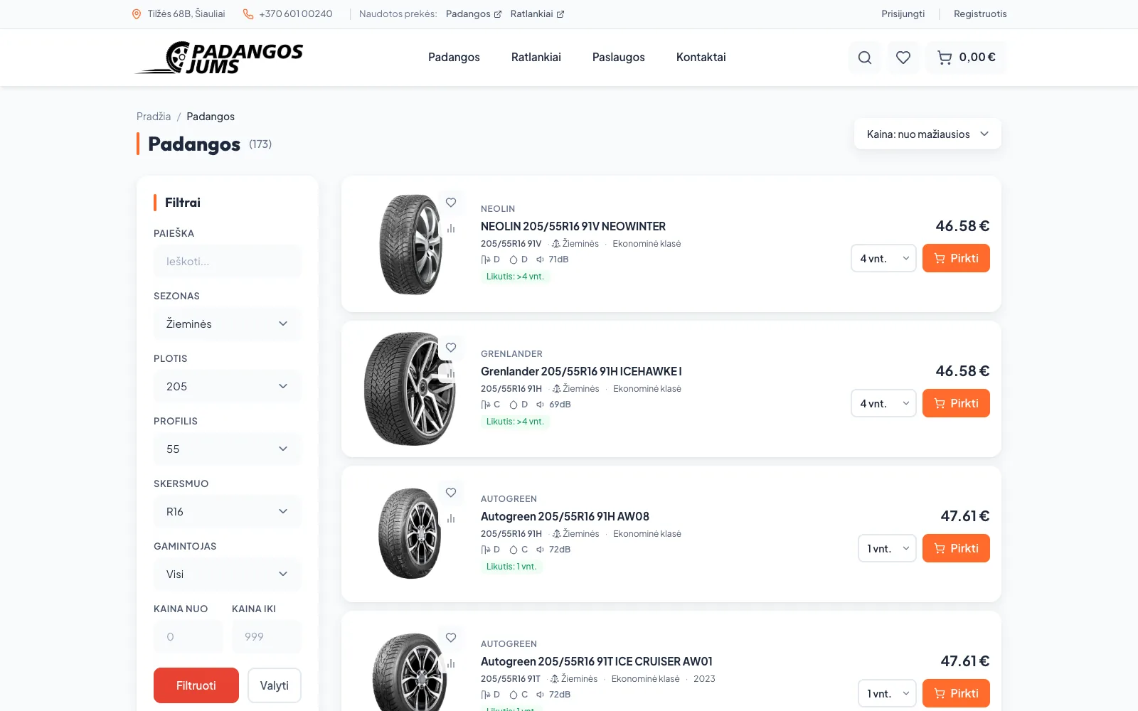1138x711 pixels.
Task: Open Kontaktai in main navigation
Action: click(x=701, y=58)
